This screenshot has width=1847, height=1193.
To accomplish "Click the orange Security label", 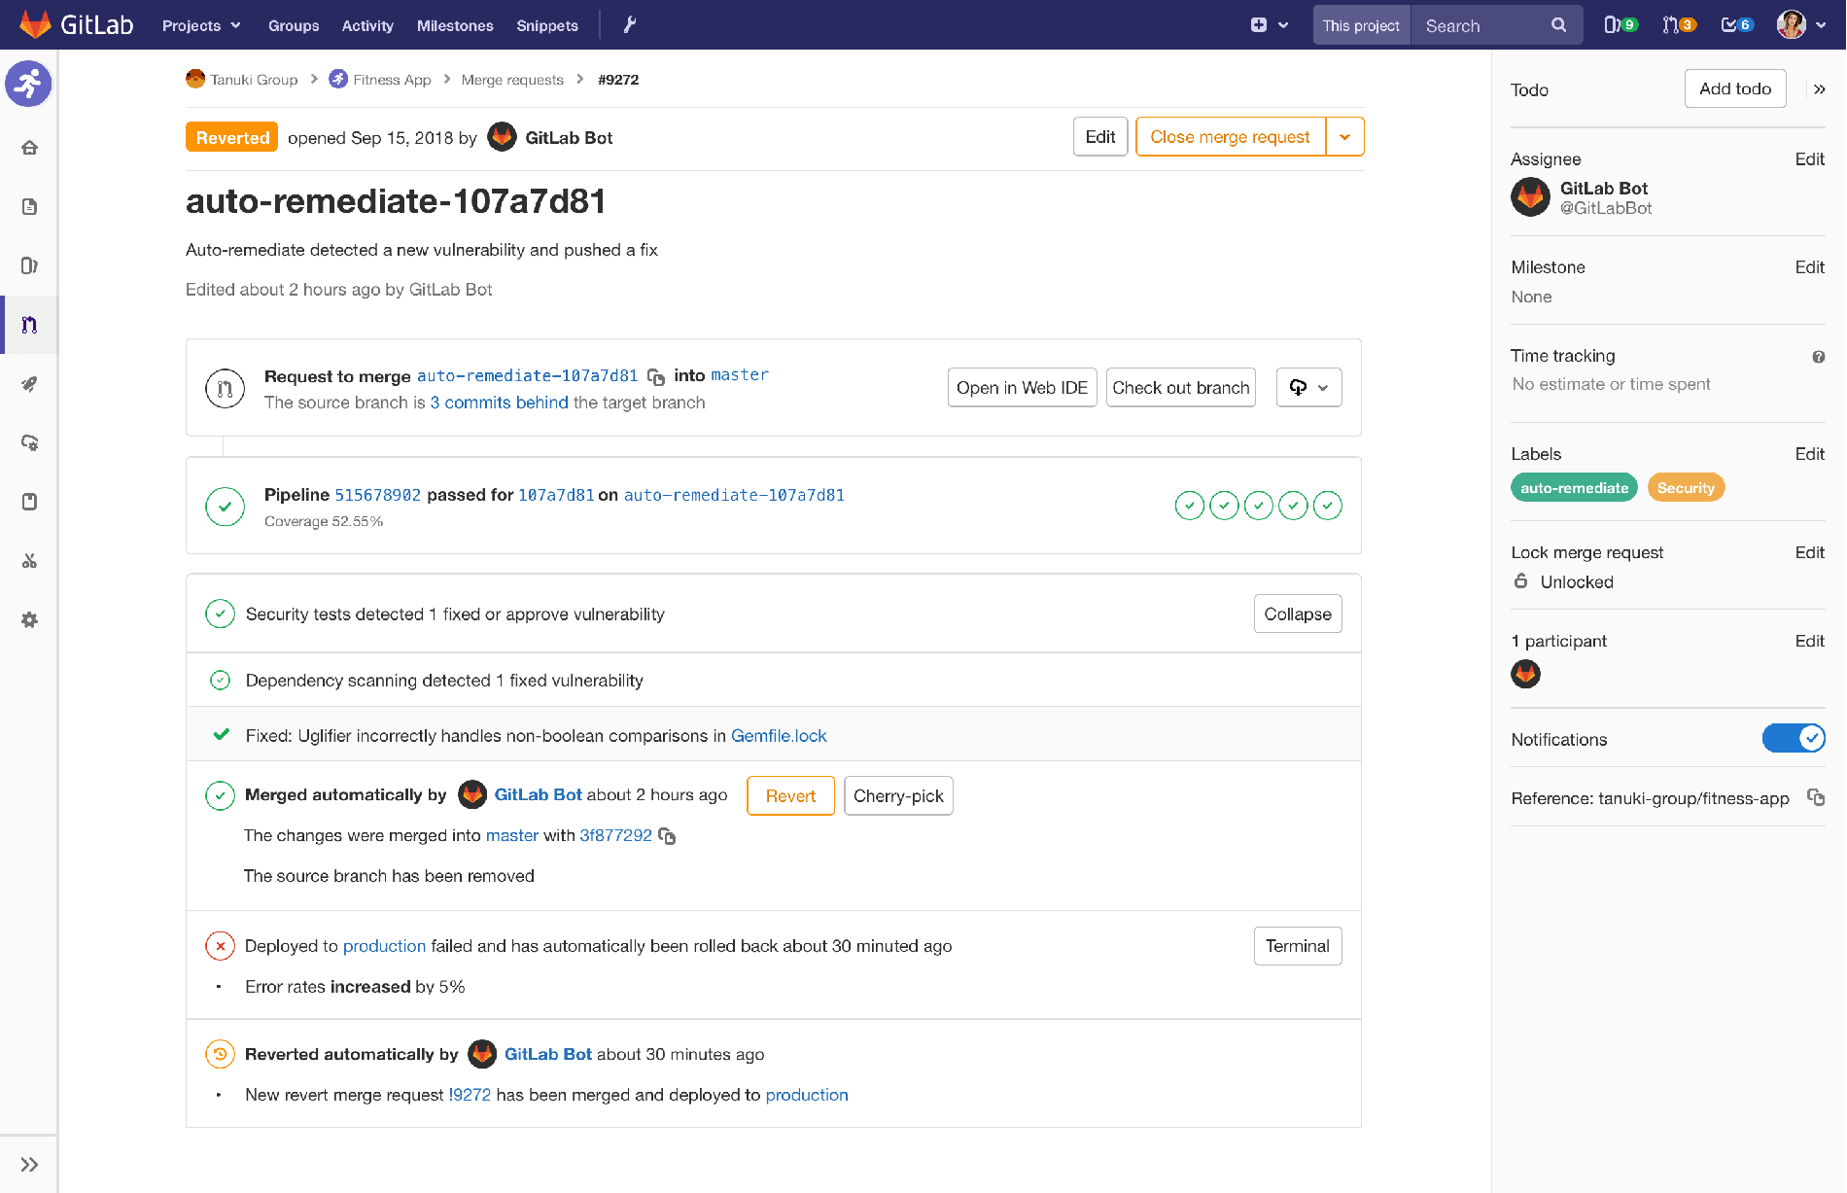I will [x=1686, y=488].
